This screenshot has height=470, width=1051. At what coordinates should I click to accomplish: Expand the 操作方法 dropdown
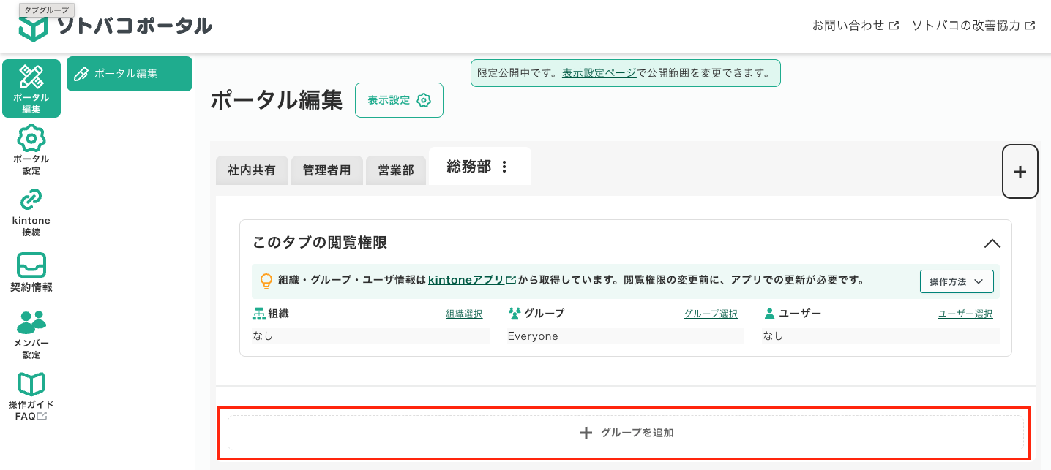pyautogui.click(x=956, y=281)
